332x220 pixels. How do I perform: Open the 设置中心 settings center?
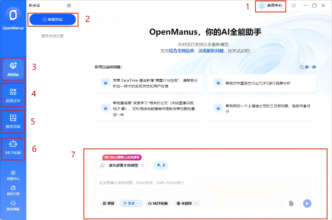[13, 176]
